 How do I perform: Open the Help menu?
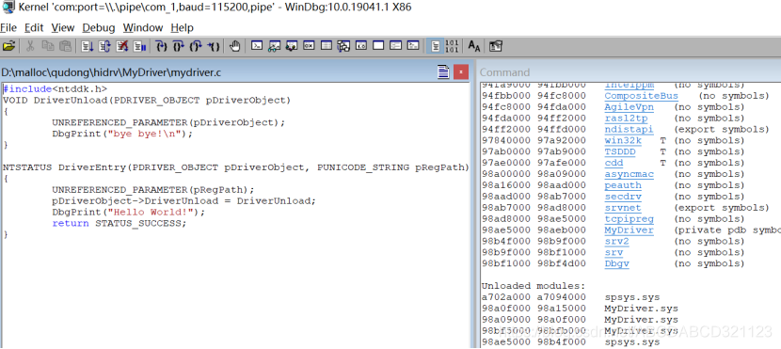coord(182,28)
